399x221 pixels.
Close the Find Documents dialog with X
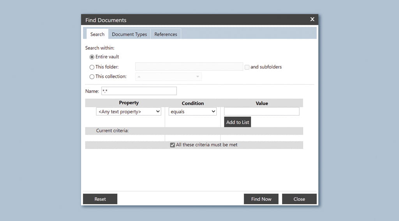coord(312,19)
